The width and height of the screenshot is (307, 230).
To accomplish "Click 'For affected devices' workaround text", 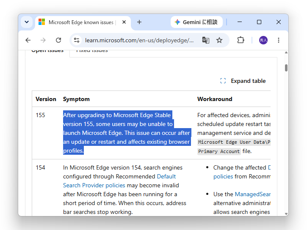I will coord(224,115).
